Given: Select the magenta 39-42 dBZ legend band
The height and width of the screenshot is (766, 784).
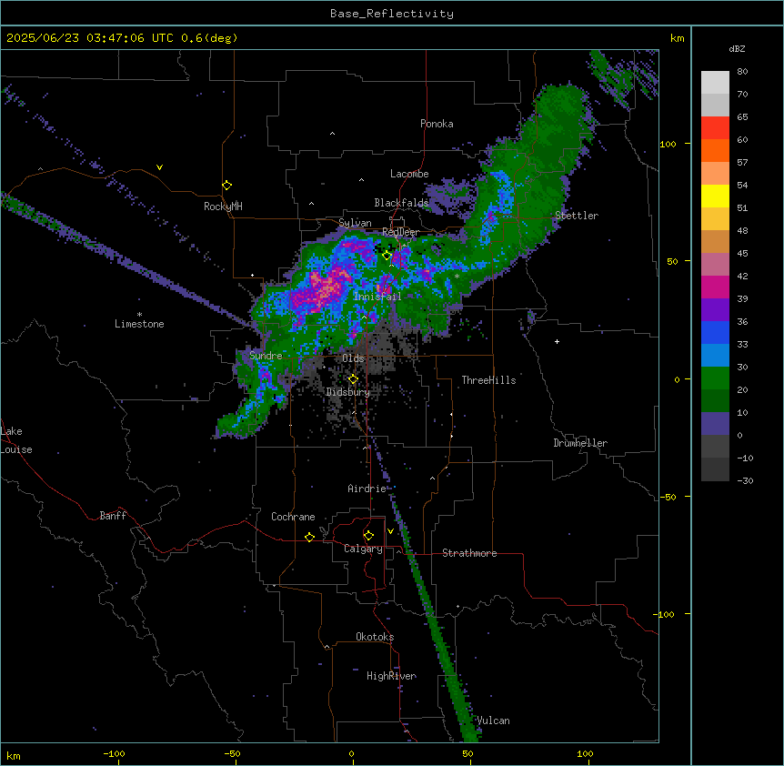Looking at the screenshot, I should [x=715, y=287].
